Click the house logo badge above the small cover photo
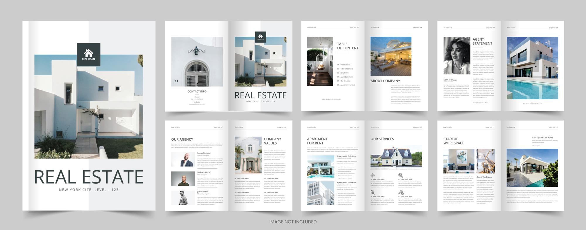Viewport: 586px width, 230px height. 260,37
